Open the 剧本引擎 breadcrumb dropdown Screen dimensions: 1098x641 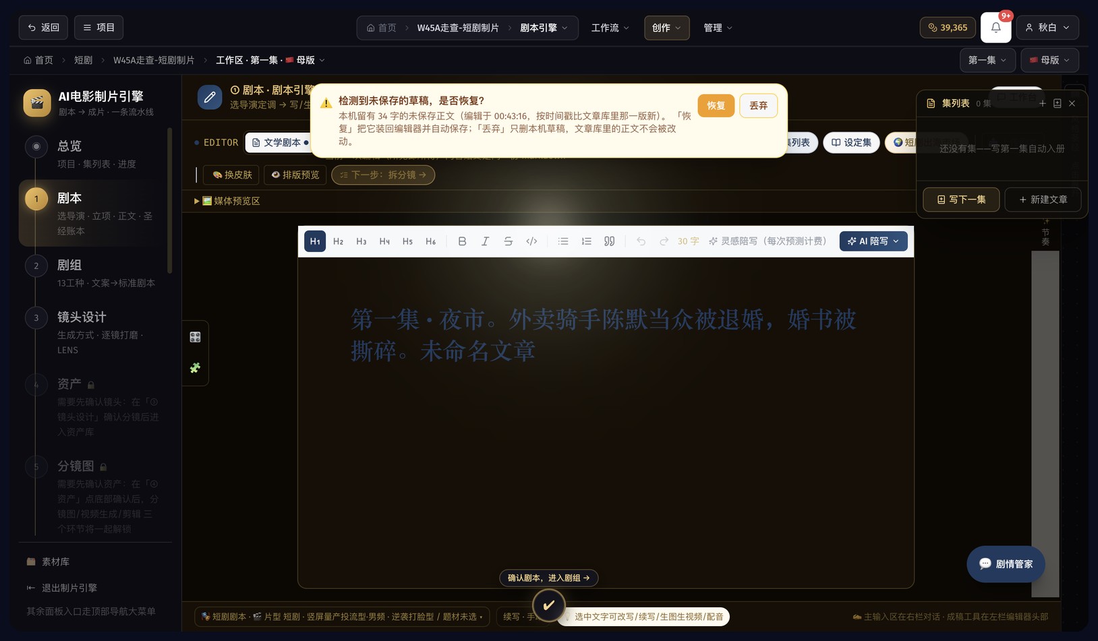(544, 28)
